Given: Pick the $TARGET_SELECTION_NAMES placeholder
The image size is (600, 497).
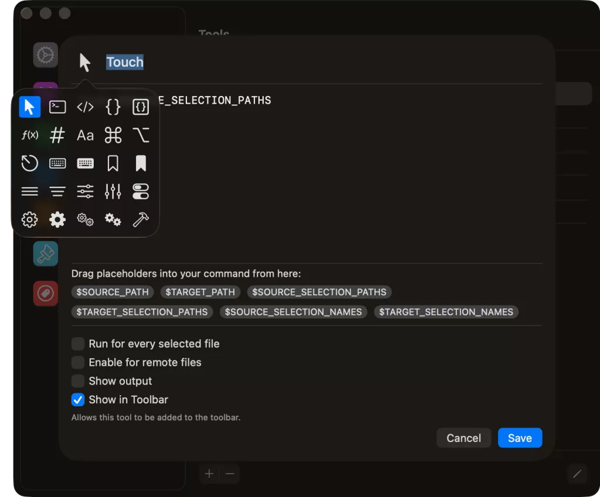Looking at the screenshot, I should pyautogui.click(x=446, y=312).
